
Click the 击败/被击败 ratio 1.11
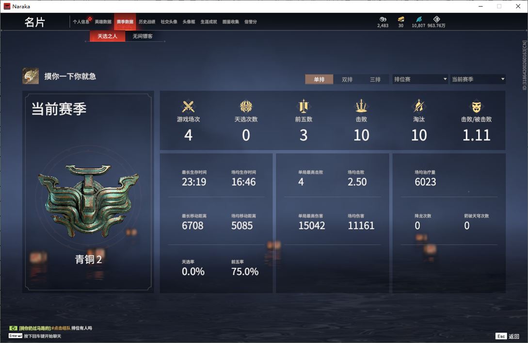[x=476, y=135]
